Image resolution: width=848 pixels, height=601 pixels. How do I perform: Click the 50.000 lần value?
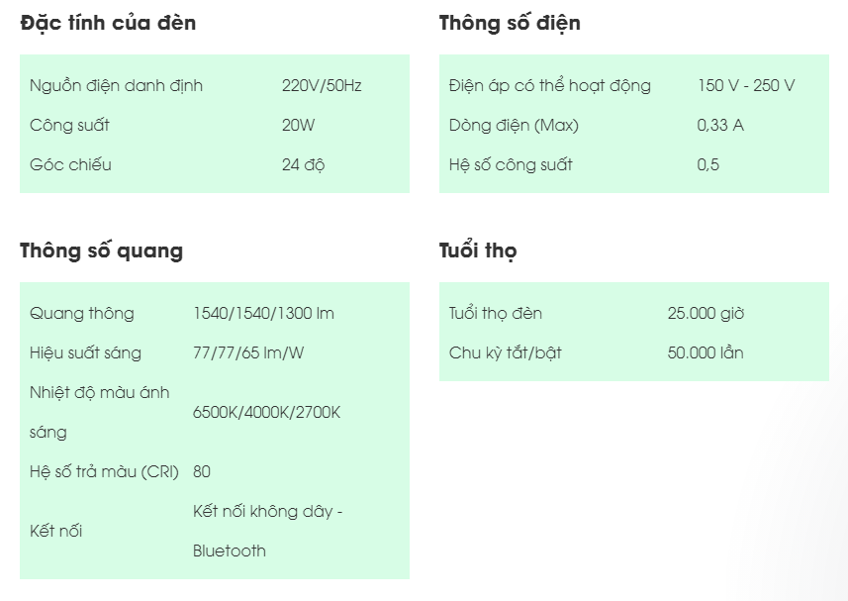(x=706, y=352)
